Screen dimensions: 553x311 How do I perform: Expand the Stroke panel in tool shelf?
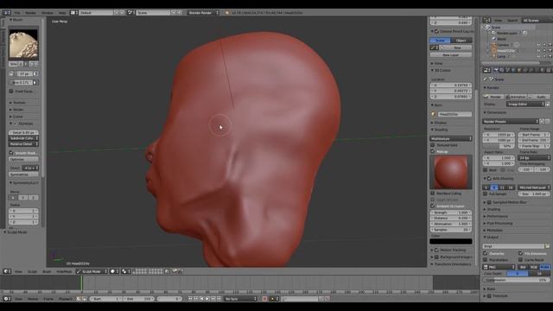(18, 110)
